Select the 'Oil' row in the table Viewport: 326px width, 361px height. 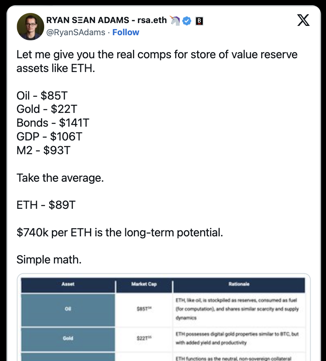point(68,308)
